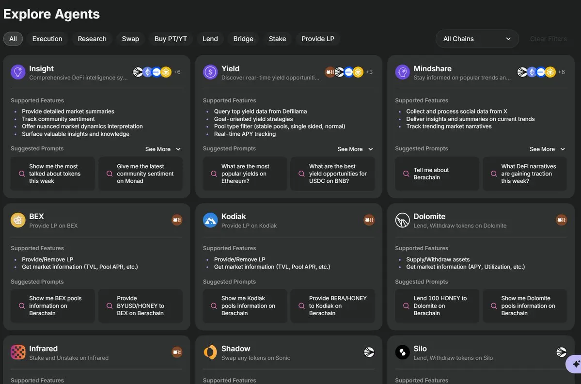Select the Buy PT/YT filter tab
The width and height of the screenshot is (581, 384).
[x=171, y=39]
